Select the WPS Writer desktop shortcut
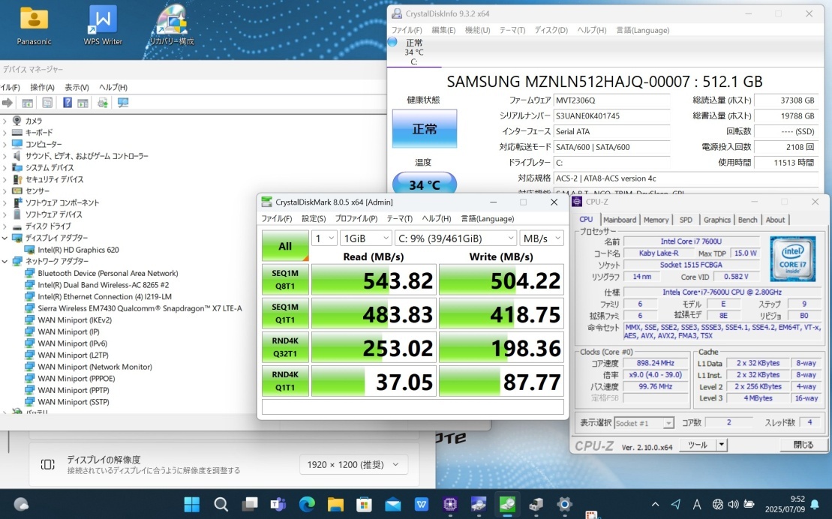832x519 pixels. [x=103, y=25]
